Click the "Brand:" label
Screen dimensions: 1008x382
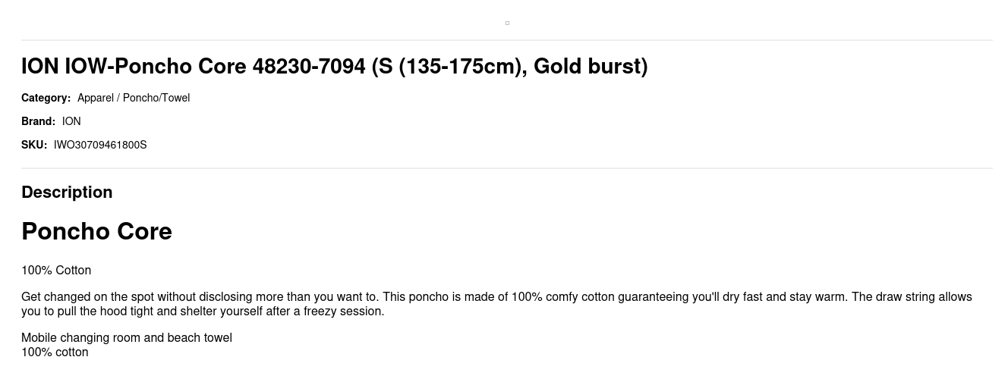tap(38, 121)
